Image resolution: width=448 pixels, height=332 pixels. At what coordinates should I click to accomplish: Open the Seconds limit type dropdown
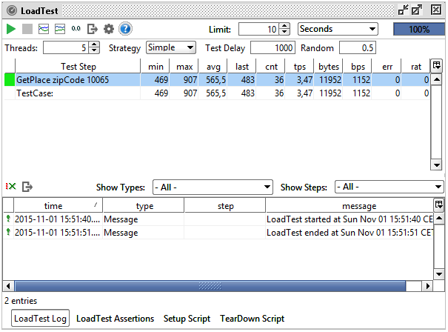(338, 29)
